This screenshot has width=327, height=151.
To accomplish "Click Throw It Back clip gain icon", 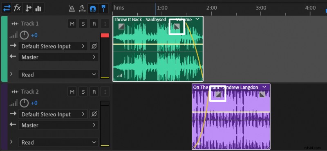I will [119, 76].
